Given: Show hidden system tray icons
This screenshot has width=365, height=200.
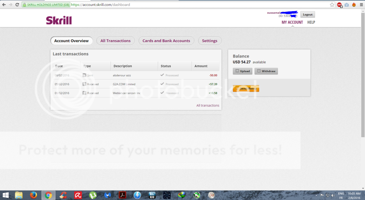Looking at the screenshot, I should 316,196.
